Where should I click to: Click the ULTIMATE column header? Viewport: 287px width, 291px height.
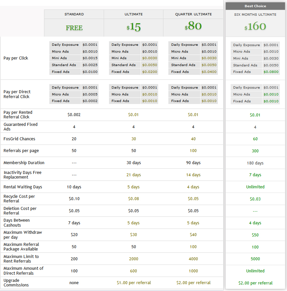[x=133, y=14]
